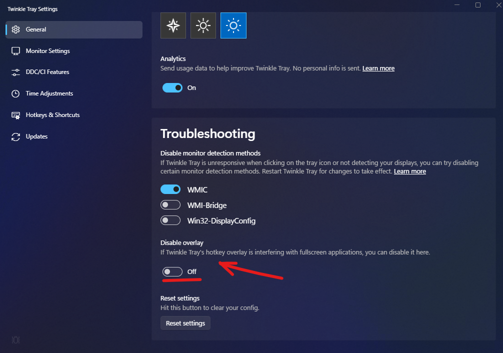Click the General gear icon in sidebar
The height and width of the screenshot is (353, 503).
[x=15, y=29]
